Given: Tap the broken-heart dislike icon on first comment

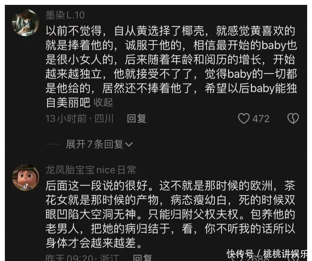Looking at the screenshot, I should (293, 118).
